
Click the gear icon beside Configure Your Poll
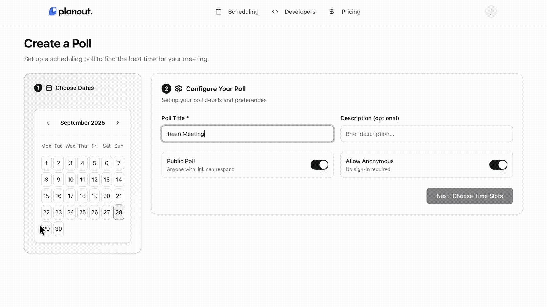pyautogui.click(x=178, y=89)
